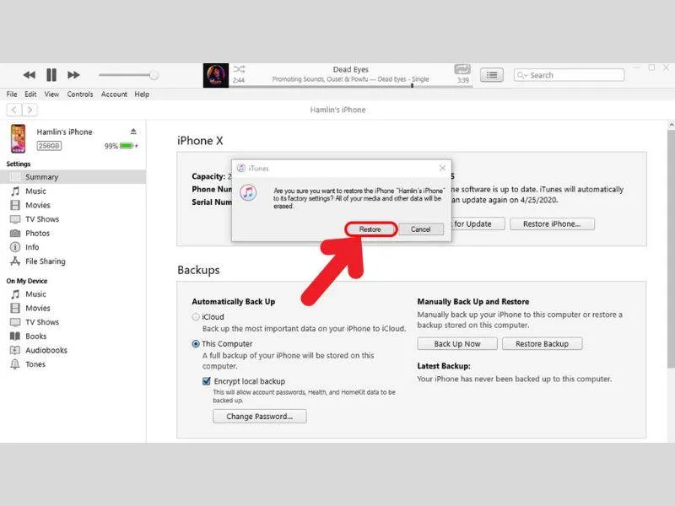Go back with the left arrow

pyautogui.click(x=14, y=110)
